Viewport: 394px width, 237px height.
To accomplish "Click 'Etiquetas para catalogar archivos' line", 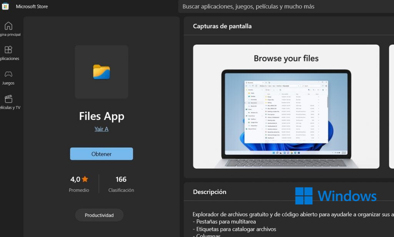I will tap(234, 229).
